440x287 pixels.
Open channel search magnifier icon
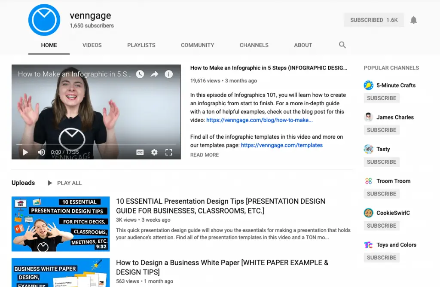(342, 45)
